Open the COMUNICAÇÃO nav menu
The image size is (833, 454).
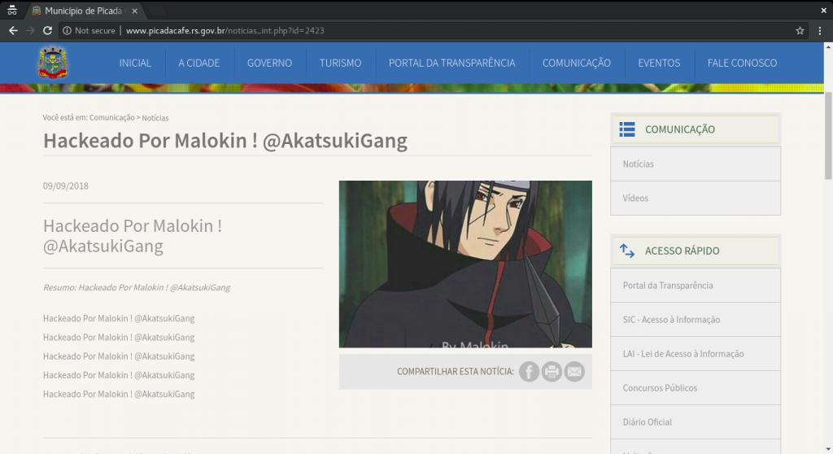tap(577, 63)
